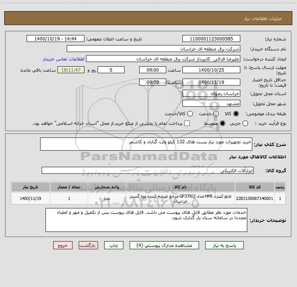The width and height of the screenshot is (297, 287).
Task: Click the quantity cell showing 1
Action: [69, 198]
